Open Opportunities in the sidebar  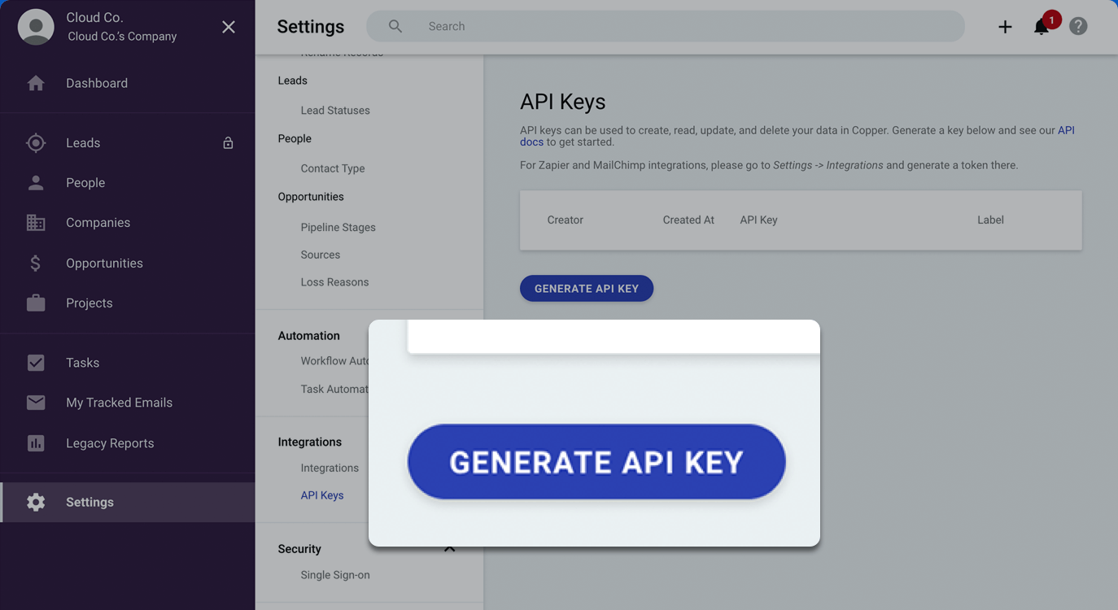[x=104, y=264]
